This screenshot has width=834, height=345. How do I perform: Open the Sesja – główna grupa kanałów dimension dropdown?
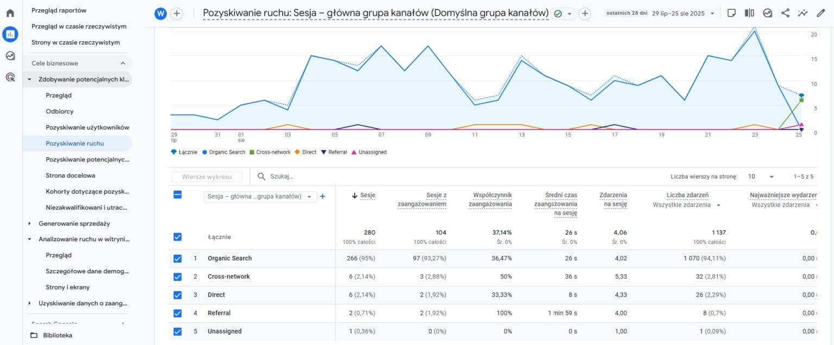[x=260, y=197]
